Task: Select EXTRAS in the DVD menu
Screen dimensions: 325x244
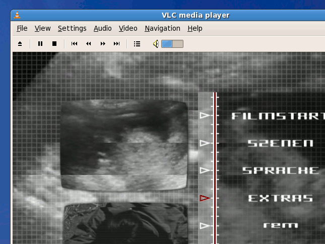Action: 280,198
